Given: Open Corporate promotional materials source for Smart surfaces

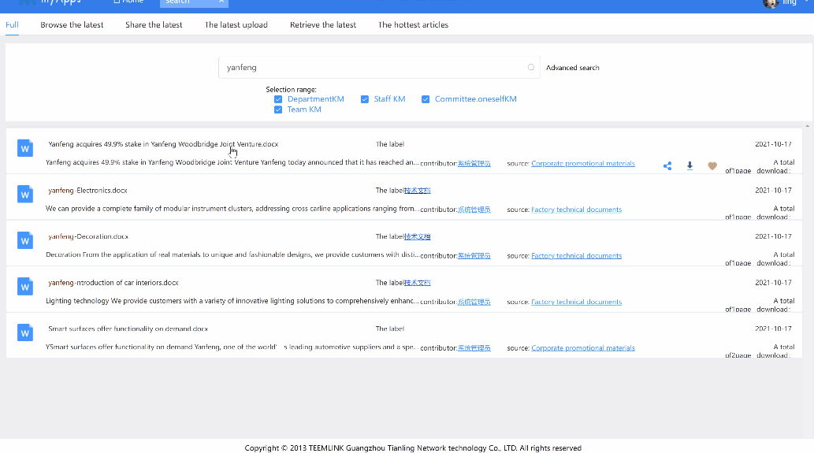Looking at the screenshot, I should point(583,348).
